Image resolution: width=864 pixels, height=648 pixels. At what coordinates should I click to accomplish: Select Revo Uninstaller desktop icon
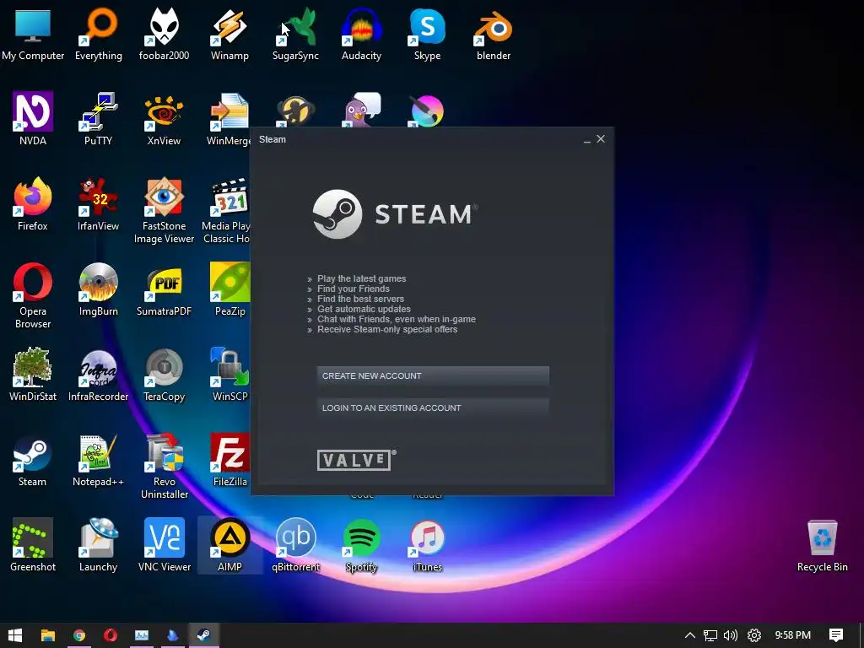[165, 466]
